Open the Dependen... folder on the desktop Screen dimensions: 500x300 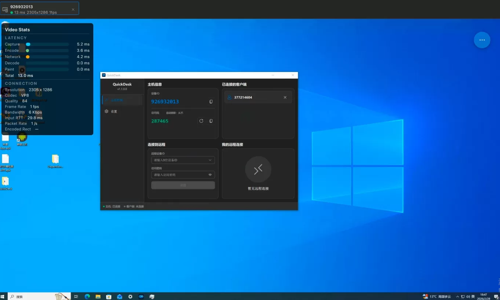(55, 161)
